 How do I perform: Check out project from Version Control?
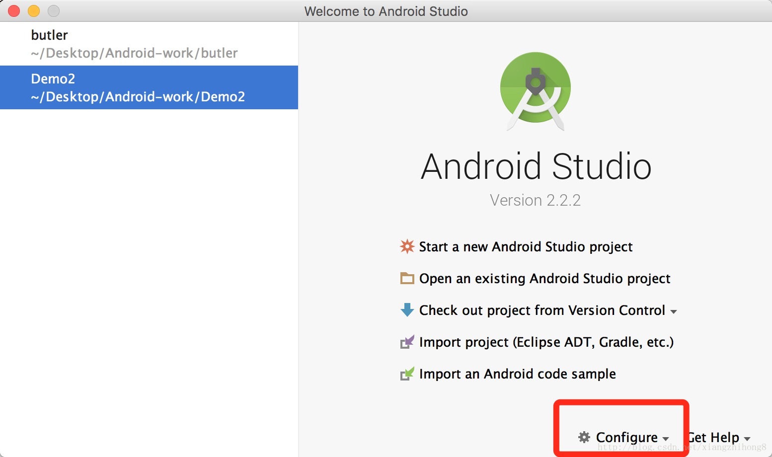[542, 310]
